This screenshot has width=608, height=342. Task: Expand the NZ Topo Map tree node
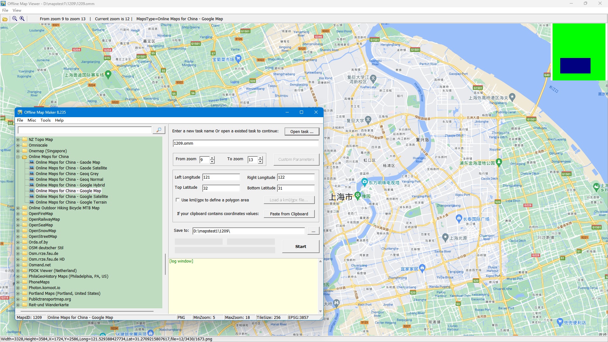pos(18,140)
